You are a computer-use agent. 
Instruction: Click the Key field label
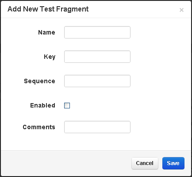[50, 57]
